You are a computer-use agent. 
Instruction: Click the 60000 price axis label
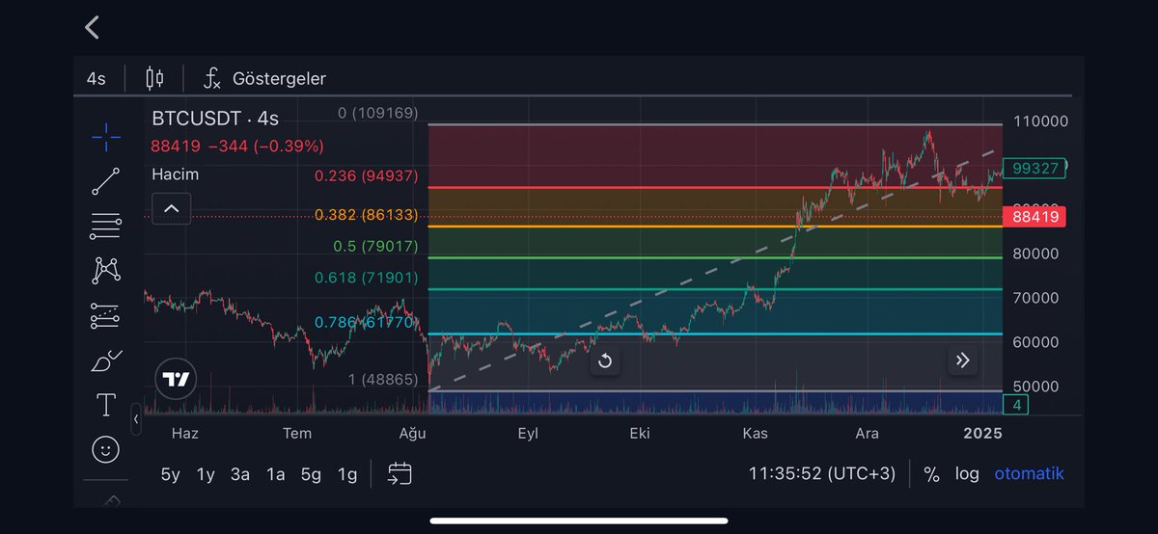pyautogui.click(x=1036, y=342)
